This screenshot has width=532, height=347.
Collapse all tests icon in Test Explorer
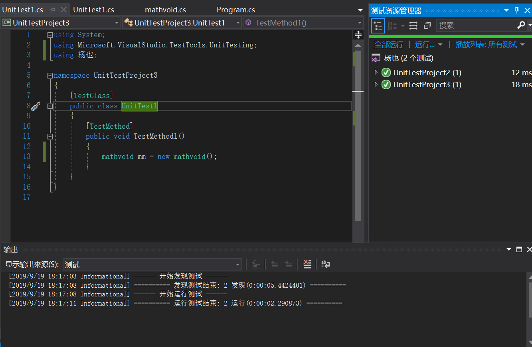(427, 26)
